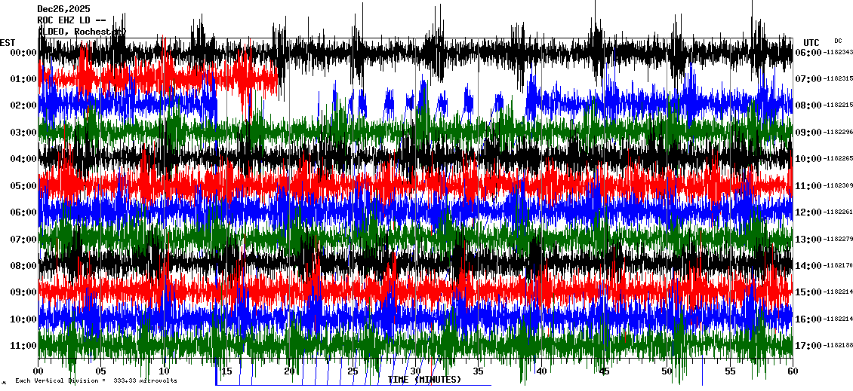Click the Dec26,2025 date label
853x391 pixels.
coord(63,9)
